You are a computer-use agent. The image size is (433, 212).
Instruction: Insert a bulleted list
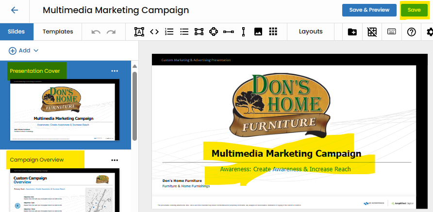(184, 32)
